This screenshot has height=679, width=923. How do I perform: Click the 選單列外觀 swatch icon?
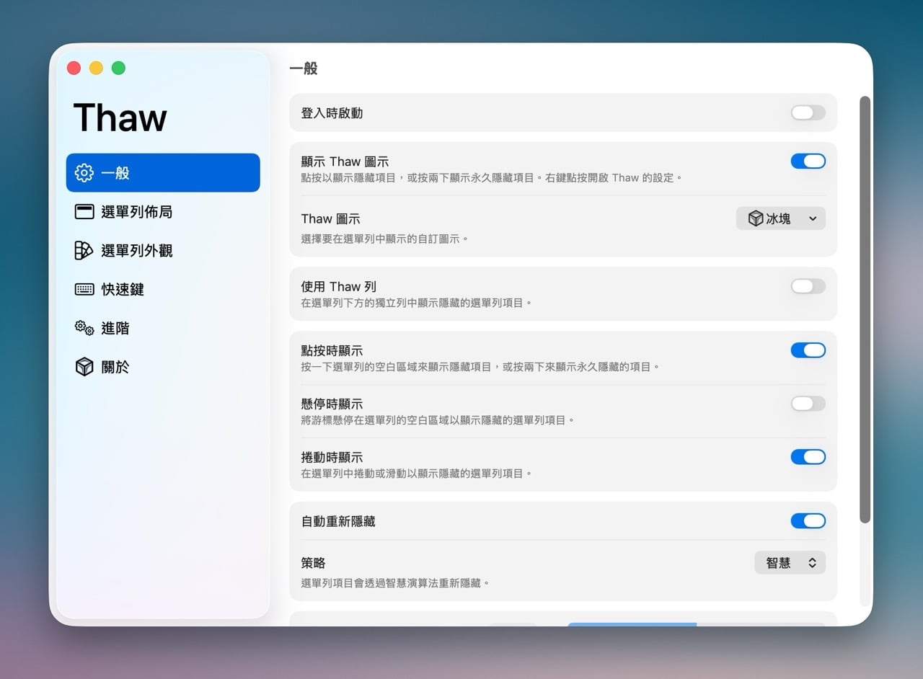point(84,251)
